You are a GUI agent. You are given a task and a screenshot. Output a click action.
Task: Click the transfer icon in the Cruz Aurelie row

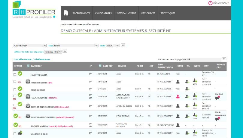[187, 89]
